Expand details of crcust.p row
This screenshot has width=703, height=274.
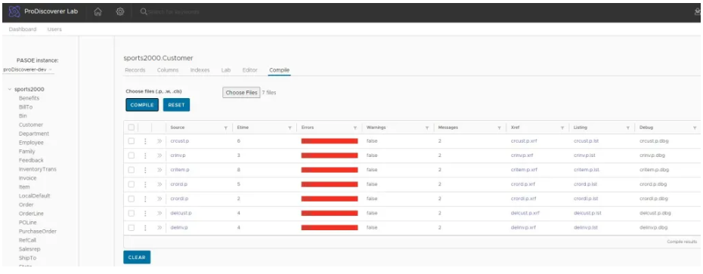tap(159, 141)
